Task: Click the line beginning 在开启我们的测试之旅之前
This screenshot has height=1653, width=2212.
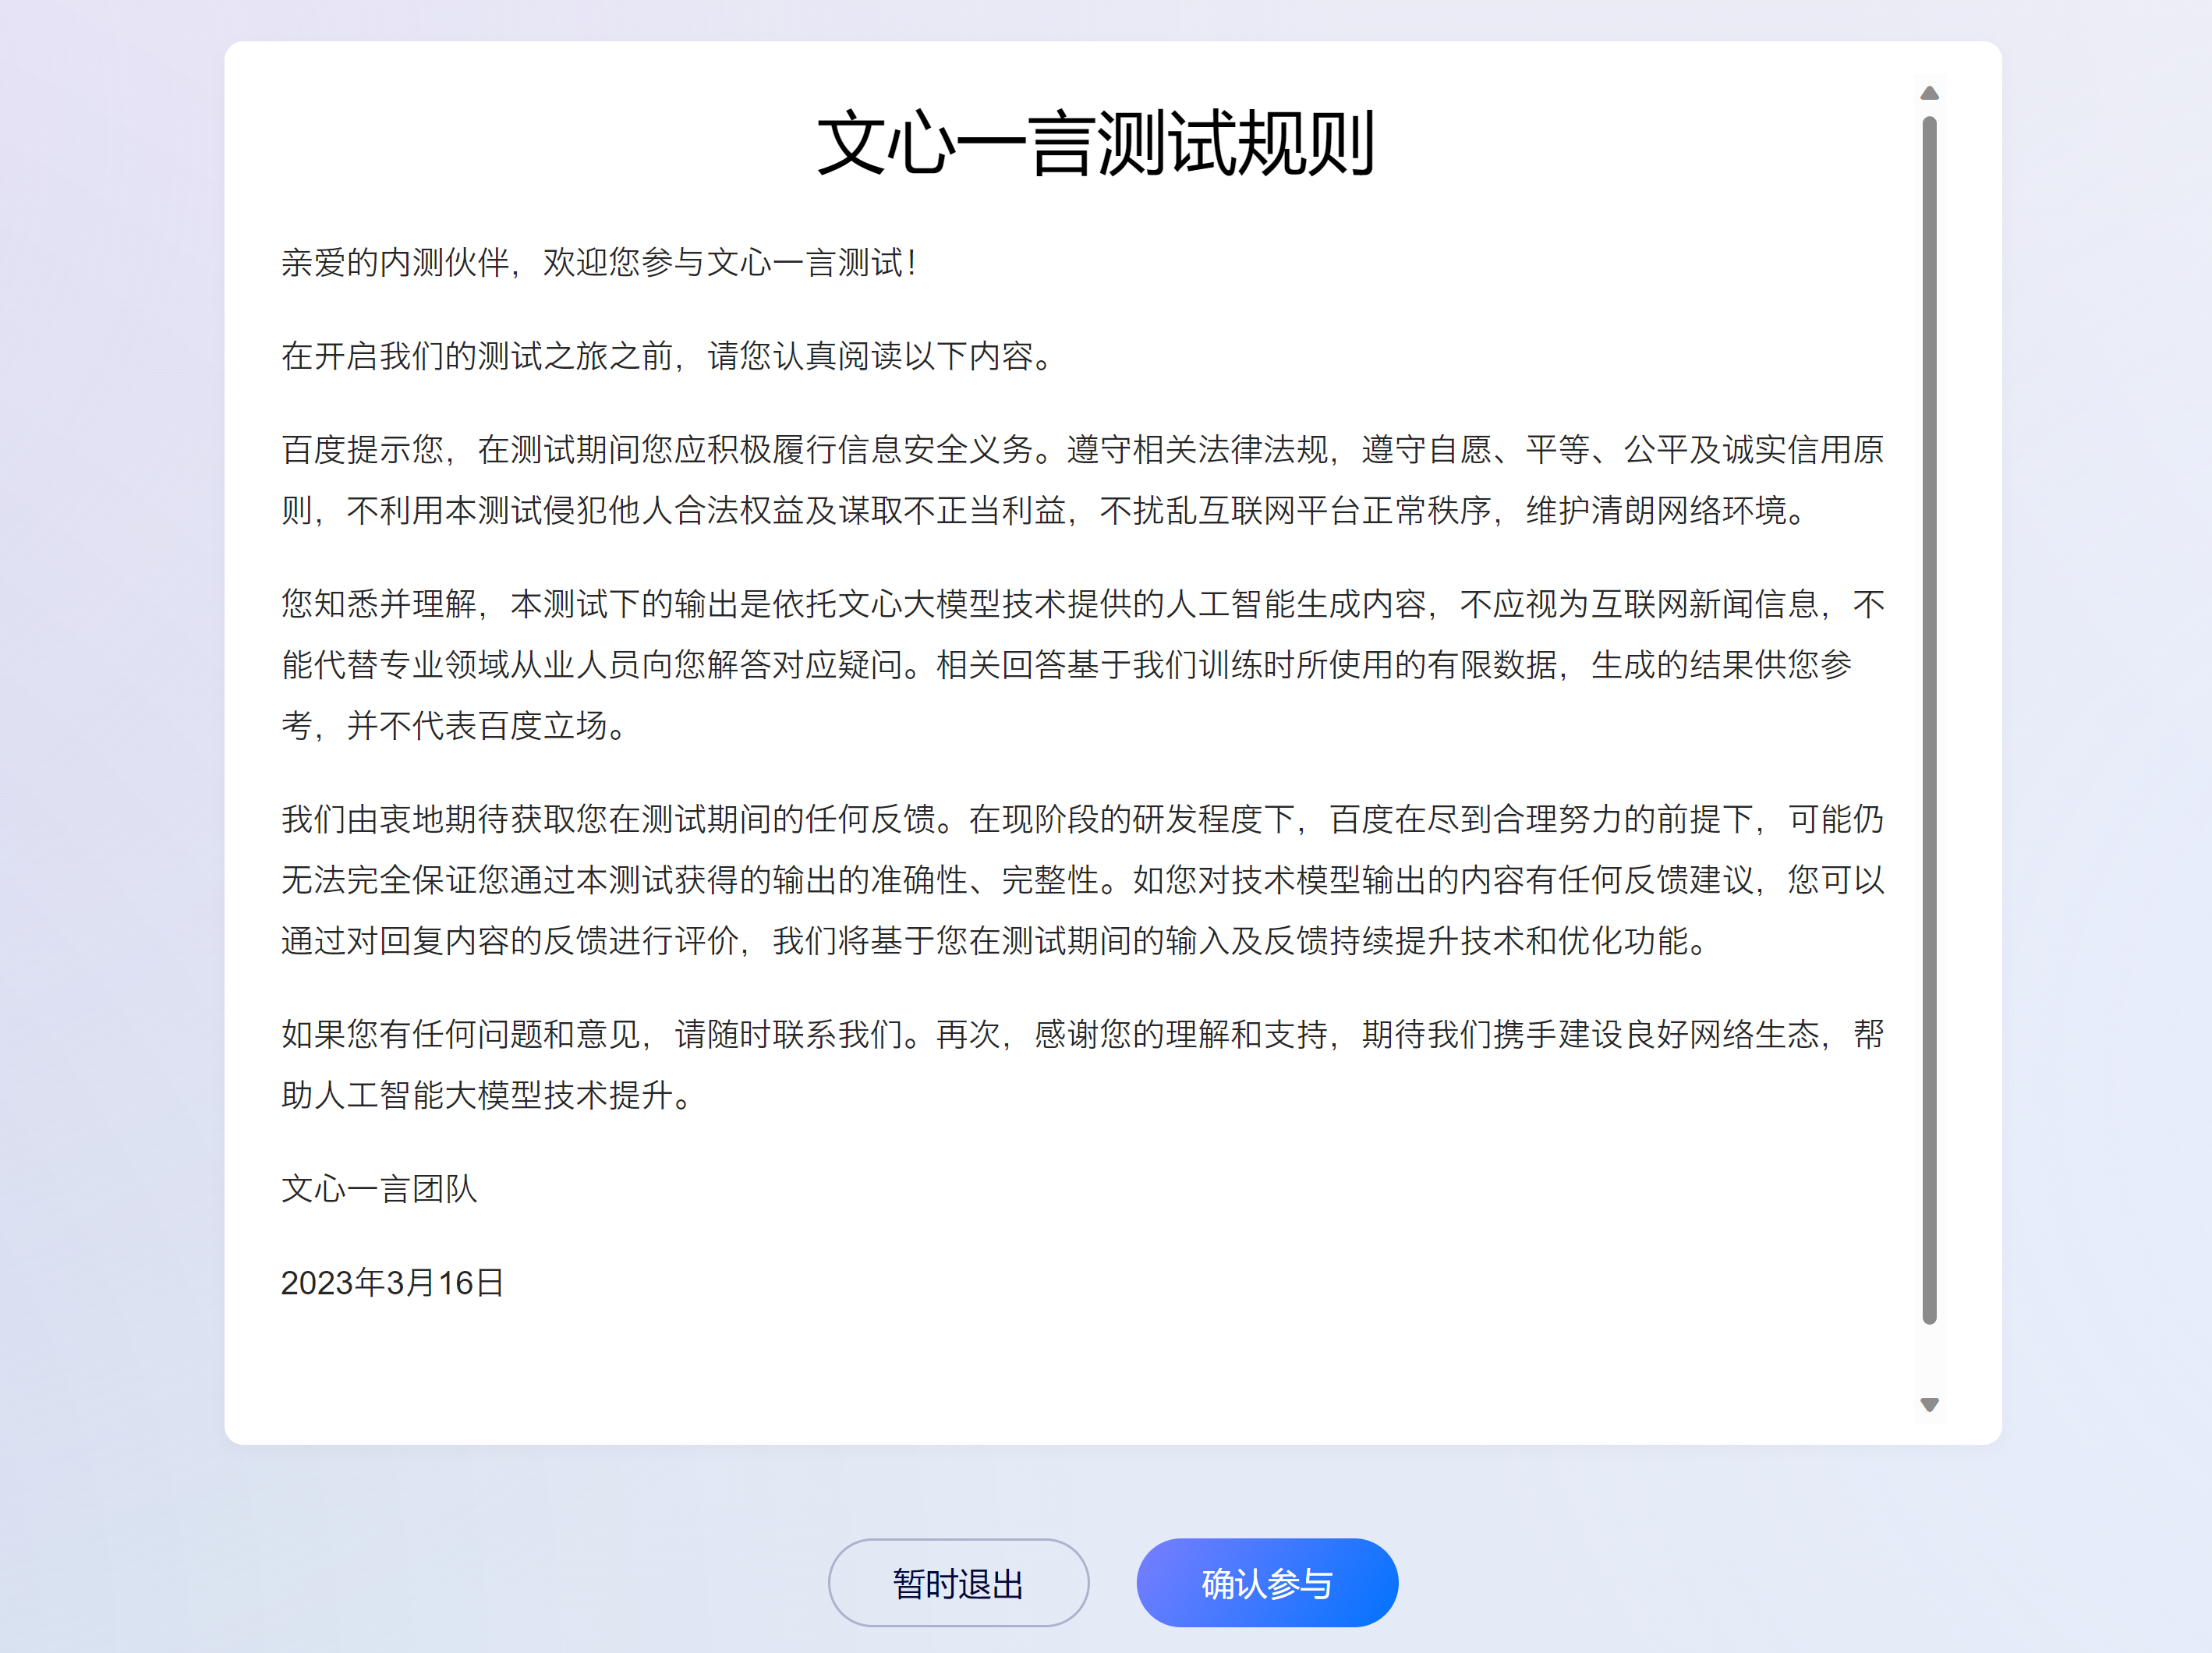Action: pos(667,356)
